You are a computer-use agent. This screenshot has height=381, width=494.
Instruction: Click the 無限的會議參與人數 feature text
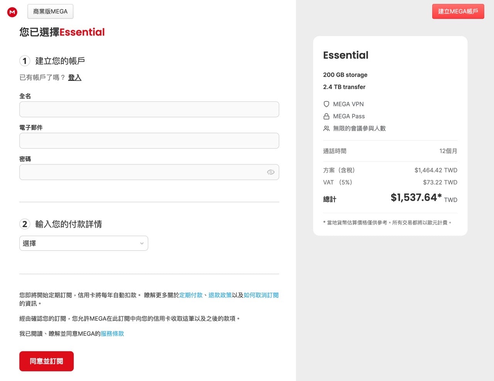coord(359,128)
